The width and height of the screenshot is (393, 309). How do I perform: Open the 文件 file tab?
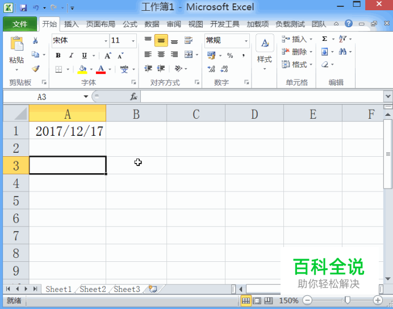20,24
